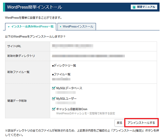Uncheck the MySQLデータベース checkbox
This screenshot has height=139, width=163.
pyautogui.click(x=53, y=88)
